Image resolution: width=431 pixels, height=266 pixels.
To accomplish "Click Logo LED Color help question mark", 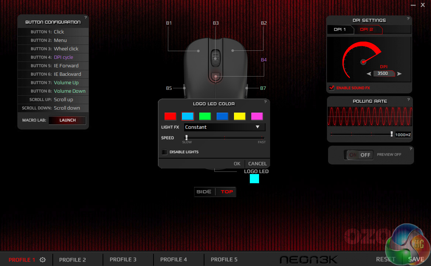I will click(x=265, y=102).
